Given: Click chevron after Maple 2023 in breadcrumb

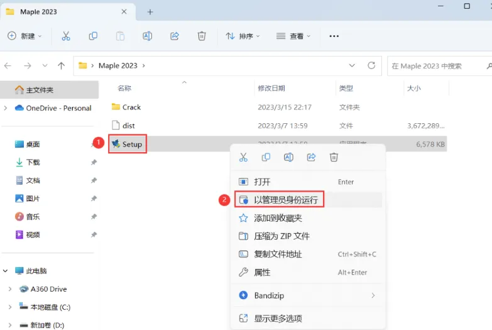Looking at the screenshot, I should pyautogui.click(x=144, y=65).
